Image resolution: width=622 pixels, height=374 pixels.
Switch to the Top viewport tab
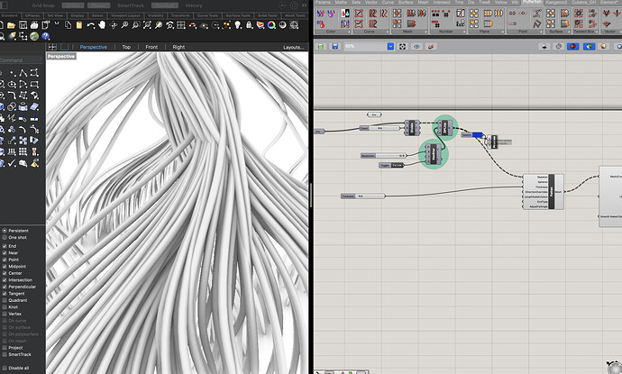point(126,47)
